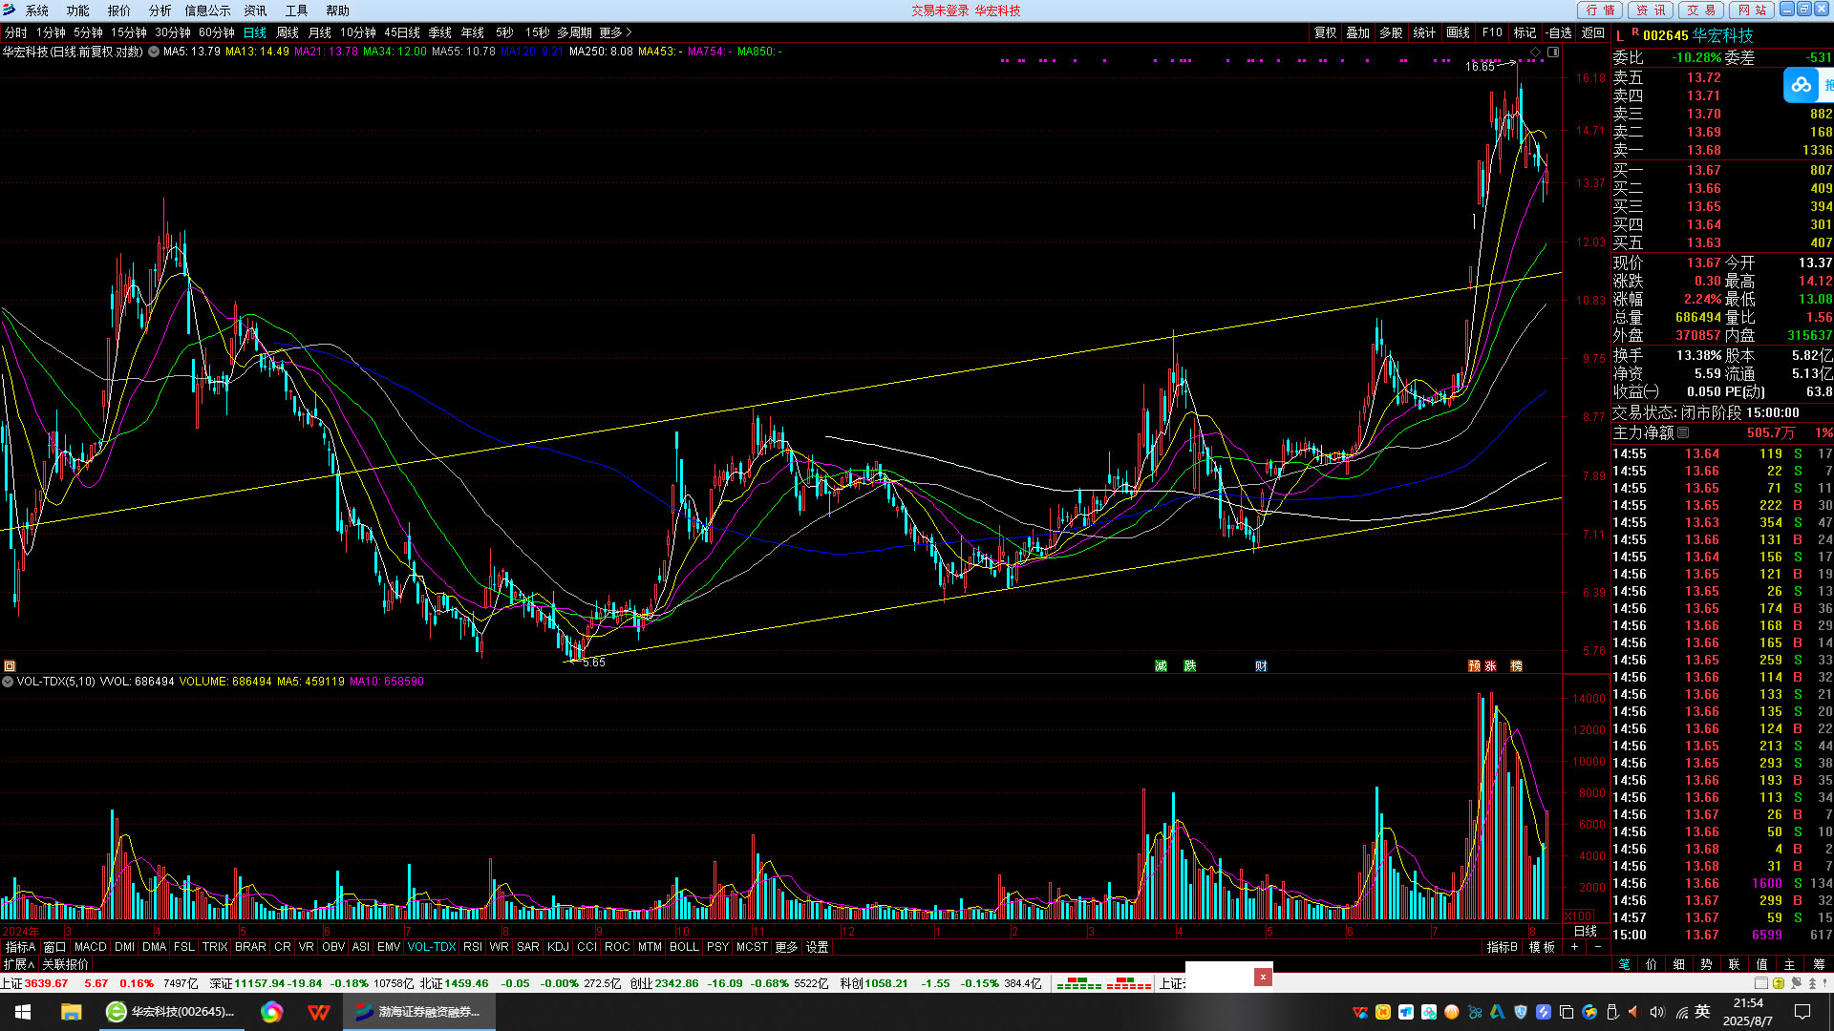Open 更多 indicators in the indicator bar
Viewport: 1834px width, 1031px height.
pos(786,947)
